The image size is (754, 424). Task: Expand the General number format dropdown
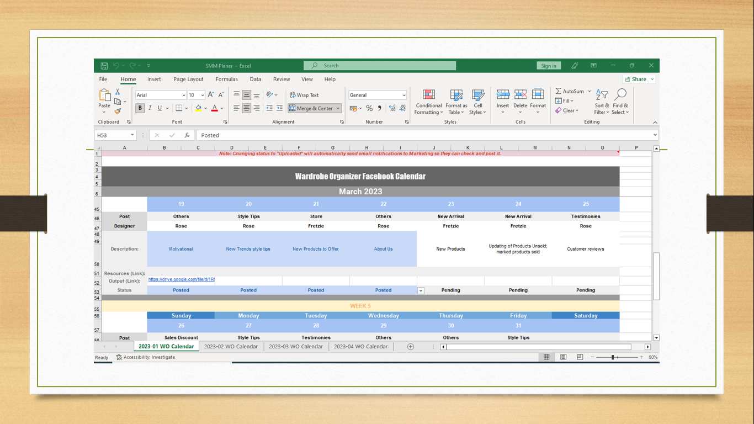pyautogui.click(x=404, y=95)
